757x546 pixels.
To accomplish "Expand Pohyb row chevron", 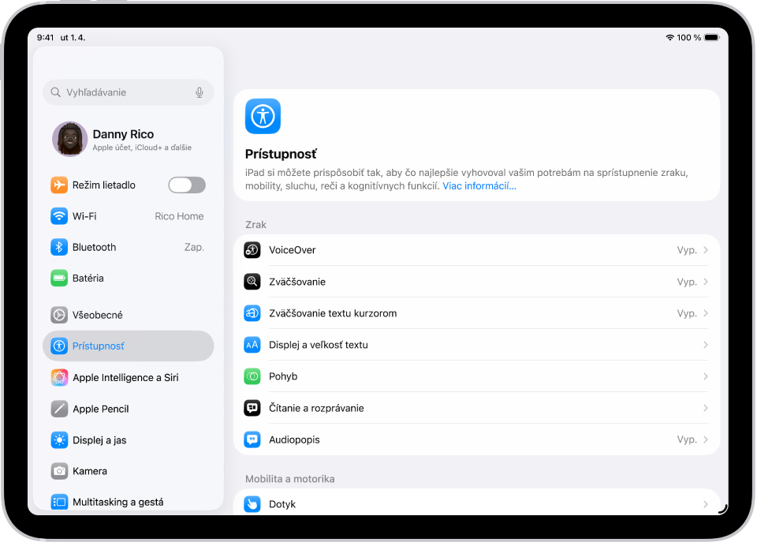I will pos(705,376).
